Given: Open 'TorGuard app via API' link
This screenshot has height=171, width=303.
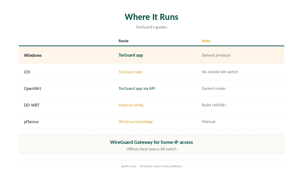Looking at the screenshot, I should (x=137, y=88).
